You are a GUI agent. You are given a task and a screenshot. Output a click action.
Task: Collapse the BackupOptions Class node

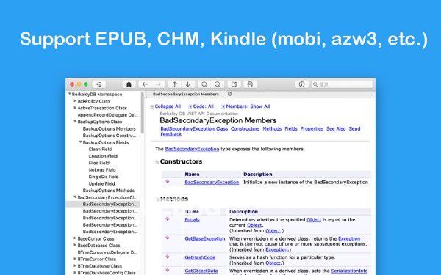pos(75,122)
